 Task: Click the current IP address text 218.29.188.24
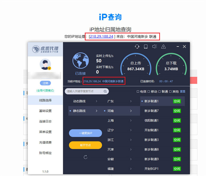[x=92, y=81]
